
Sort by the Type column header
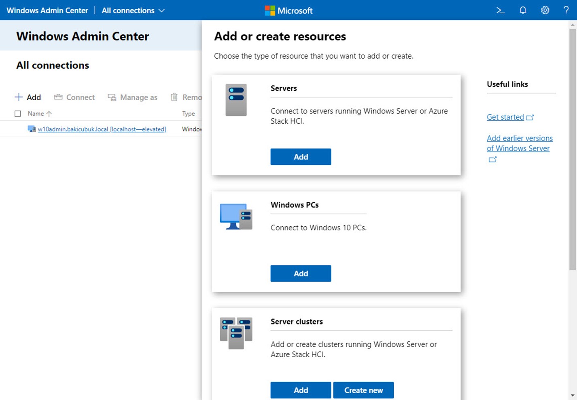click(189, 114)
